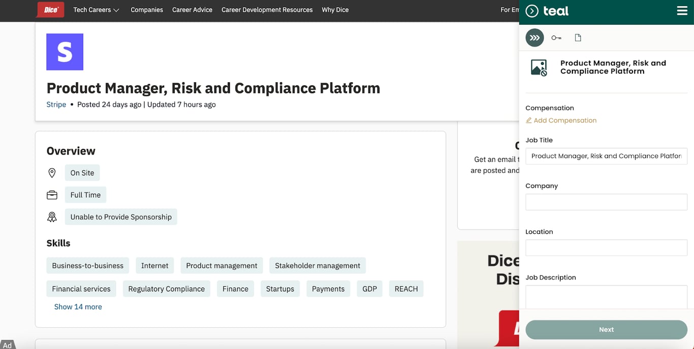Click the Dice logo in header
Screen dimensions: 694x349
pos(51,10)
